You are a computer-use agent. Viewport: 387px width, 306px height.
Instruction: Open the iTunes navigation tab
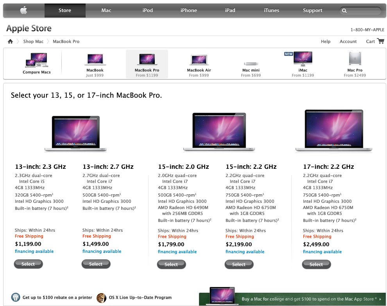point(271,11)
